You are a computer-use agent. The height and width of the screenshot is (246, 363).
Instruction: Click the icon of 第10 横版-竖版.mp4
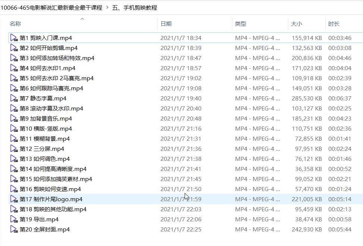14,128
